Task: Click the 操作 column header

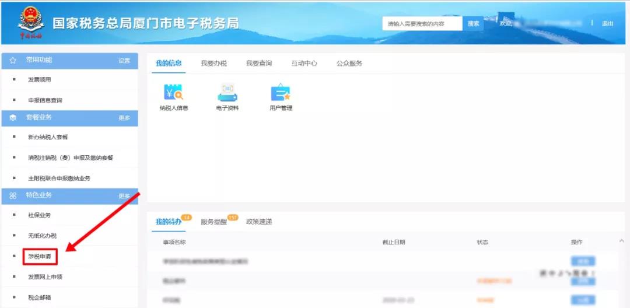Action: [x=576, y=242]
